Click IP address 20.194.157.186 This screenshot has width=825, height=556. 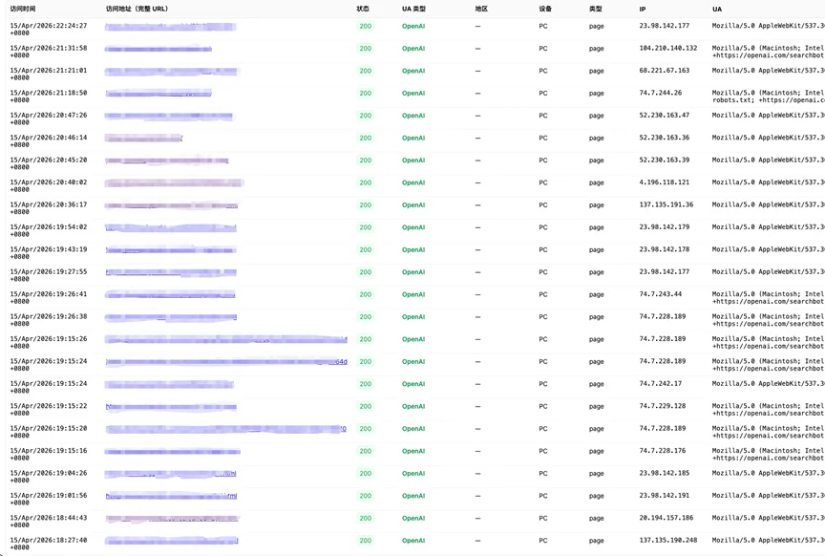coord(666,518)
